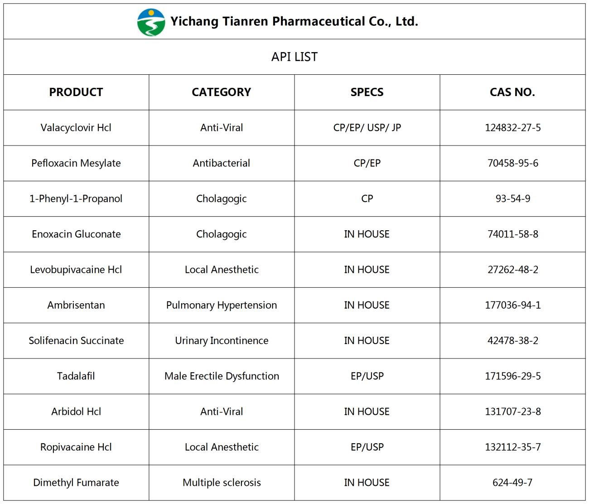Select CAS number 131707-23-8
Screen dimensions: 589x504
513,412
